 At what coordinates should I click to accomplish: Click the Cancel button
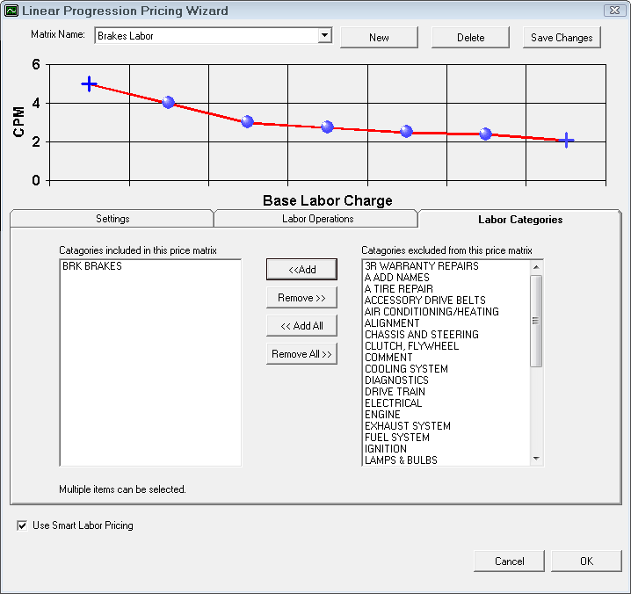[509, 561]
